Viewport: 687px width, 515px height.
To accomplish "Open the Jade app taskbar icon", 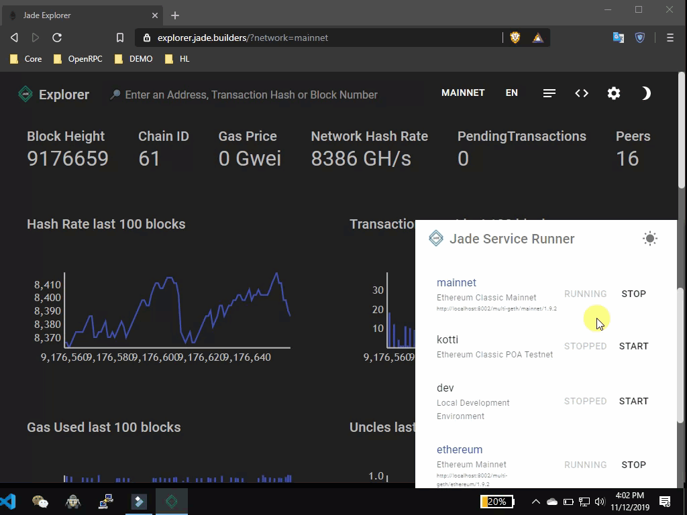I will [x=171, y=502].
